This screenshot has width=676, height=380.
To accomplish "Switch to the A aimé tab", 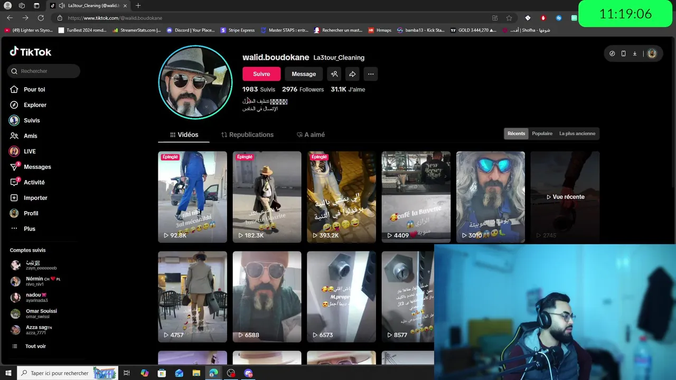I will point(311,135).
